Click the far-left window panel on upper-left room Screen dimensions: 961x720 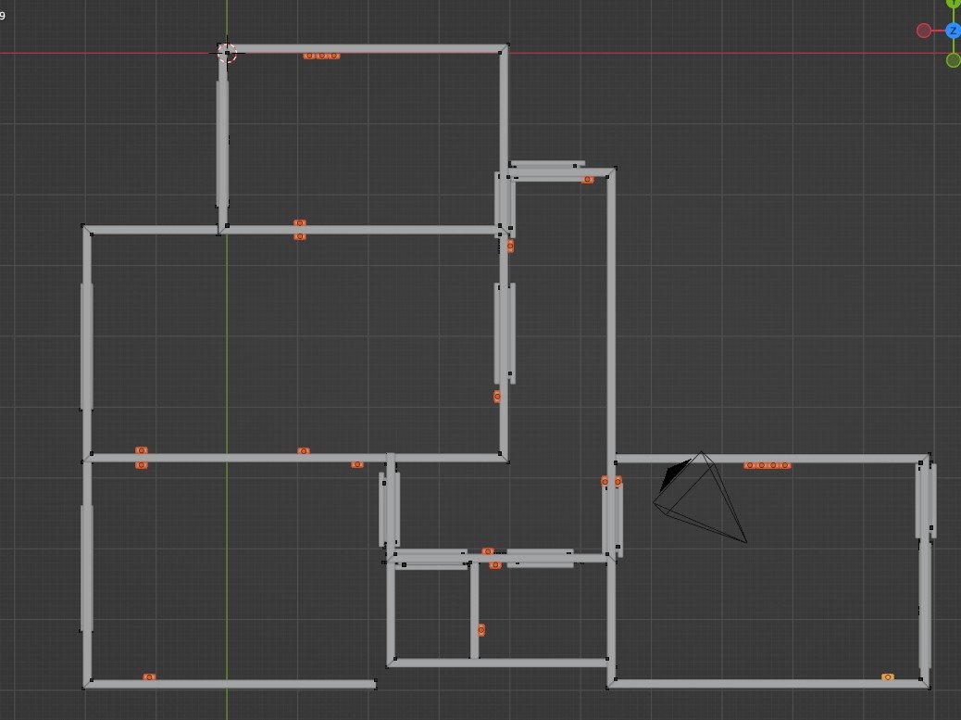click(x=86, y=343)
